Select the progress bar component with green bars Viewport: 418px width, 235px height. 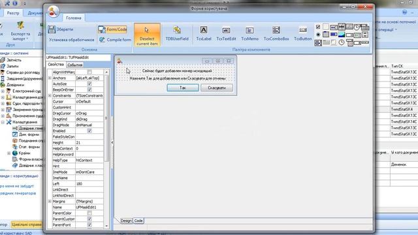click(x=357, y=35)
